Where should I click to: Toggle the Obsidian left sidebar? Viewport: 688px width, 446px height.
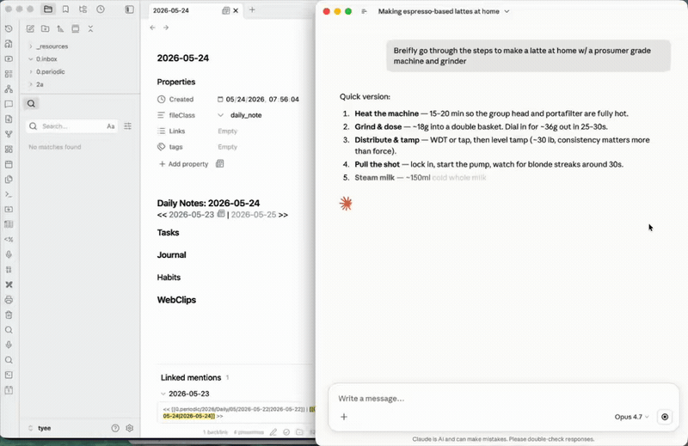click(130, 9)
